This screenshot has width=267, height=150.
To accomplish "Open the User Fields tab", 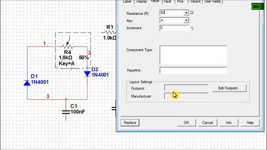I will [212, 2].
